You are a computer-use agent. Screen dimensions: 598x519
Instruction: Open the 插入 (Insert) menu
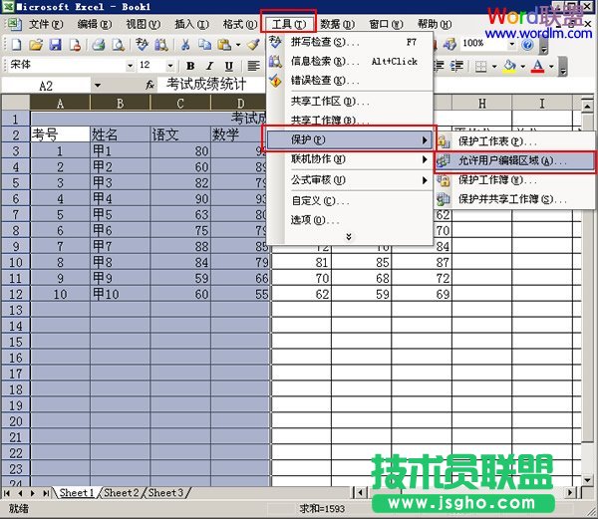pyautogui.click(x=191, y=24)
